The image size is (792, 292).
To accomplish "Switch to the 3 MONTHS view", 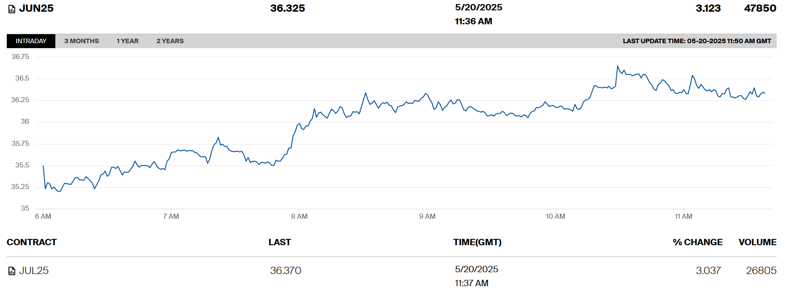I will 81,41.
